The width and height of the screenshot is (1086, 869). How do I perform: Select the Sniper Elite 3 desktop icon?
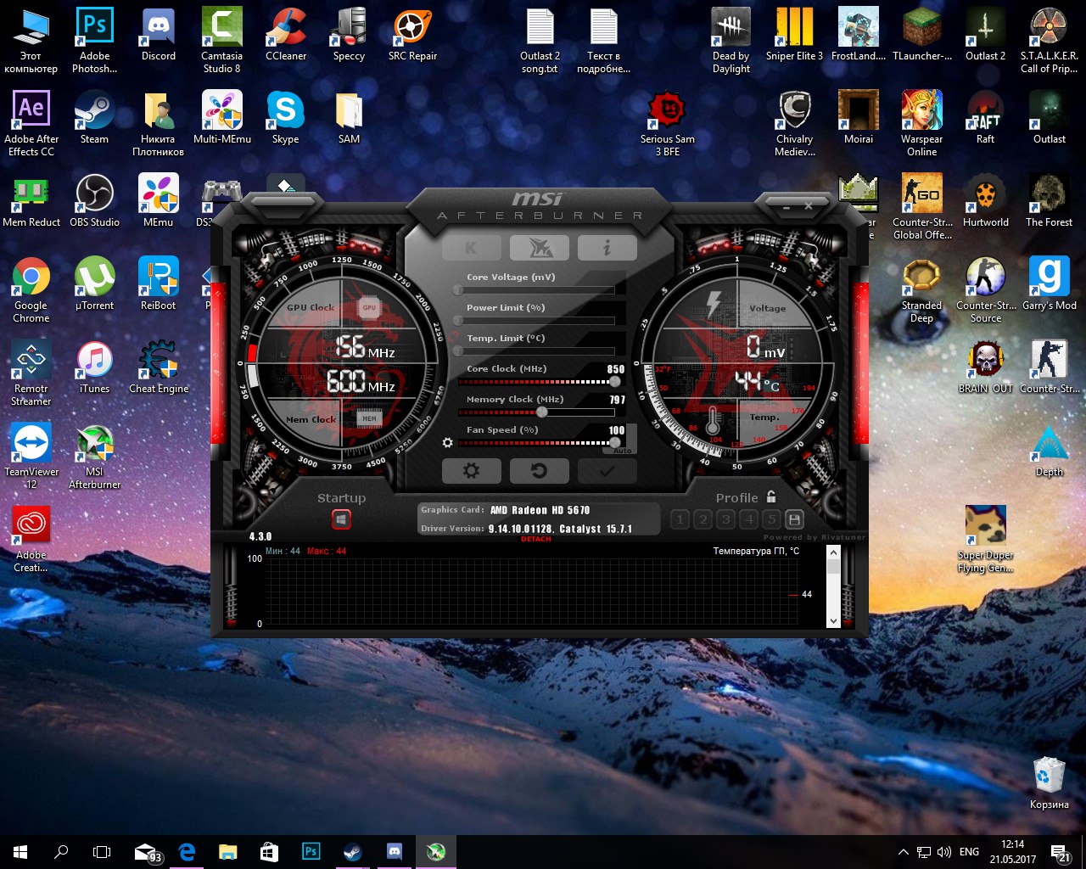click(x=794, y=35)
